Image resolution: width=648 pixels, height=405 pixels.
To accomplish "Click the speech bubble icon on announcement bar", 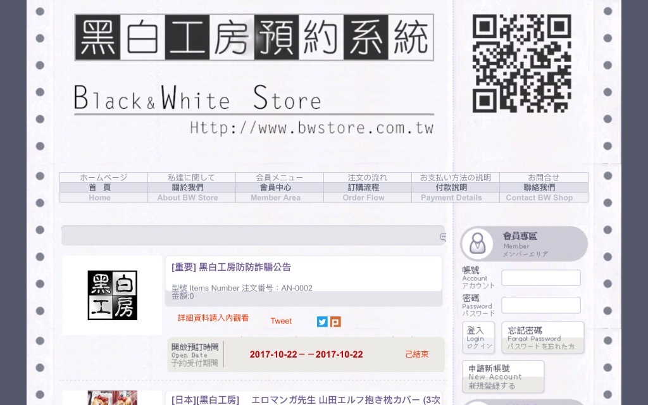I will tap(443, 237).
